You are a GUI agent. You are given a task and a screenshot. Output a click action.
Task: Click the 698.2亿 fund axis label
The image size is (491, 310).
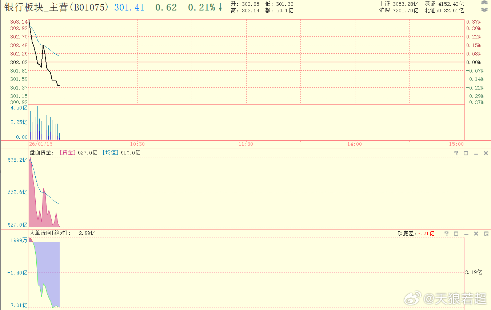coord(17,160)
